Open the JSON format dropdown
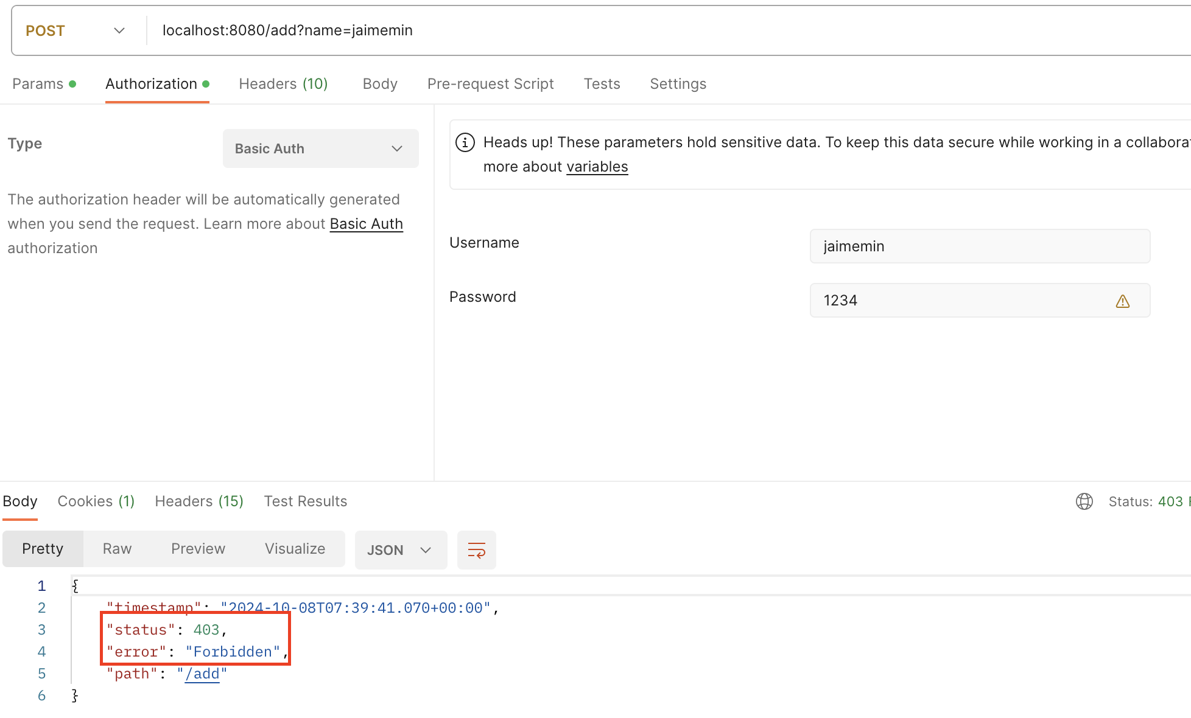 (x=400, y=550)
